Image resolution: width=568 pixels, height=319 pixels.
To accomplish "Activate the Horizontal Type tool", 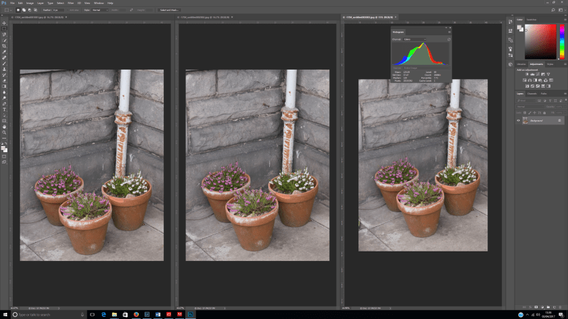I will (x=4, y=109).
